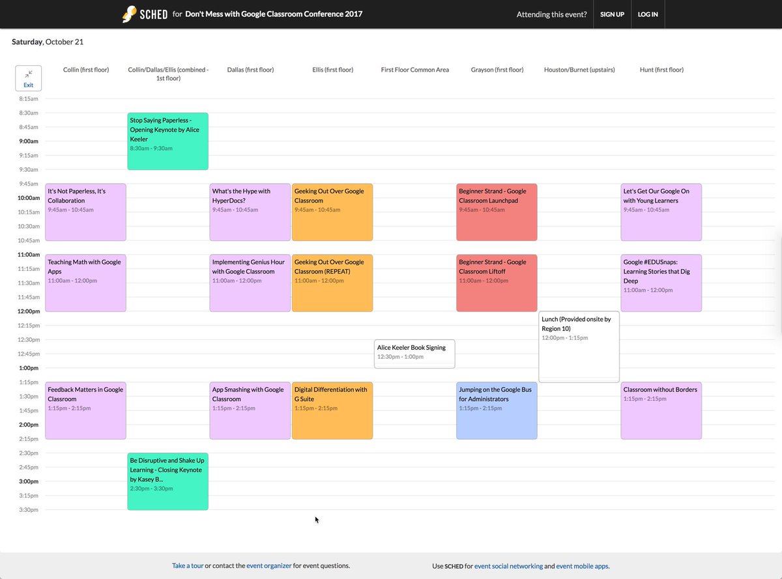
Task: Open App Smashing with Google Classroom session
Action: pyautogui.click(x=250, y=411)
